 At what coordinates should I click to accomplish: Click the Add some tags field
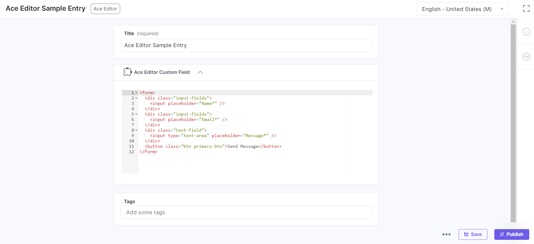point(246,212)
